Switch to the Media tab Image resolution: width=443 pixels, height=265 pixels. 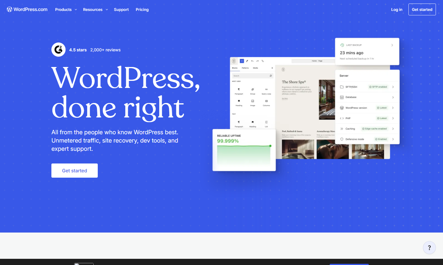coord(255,68)
